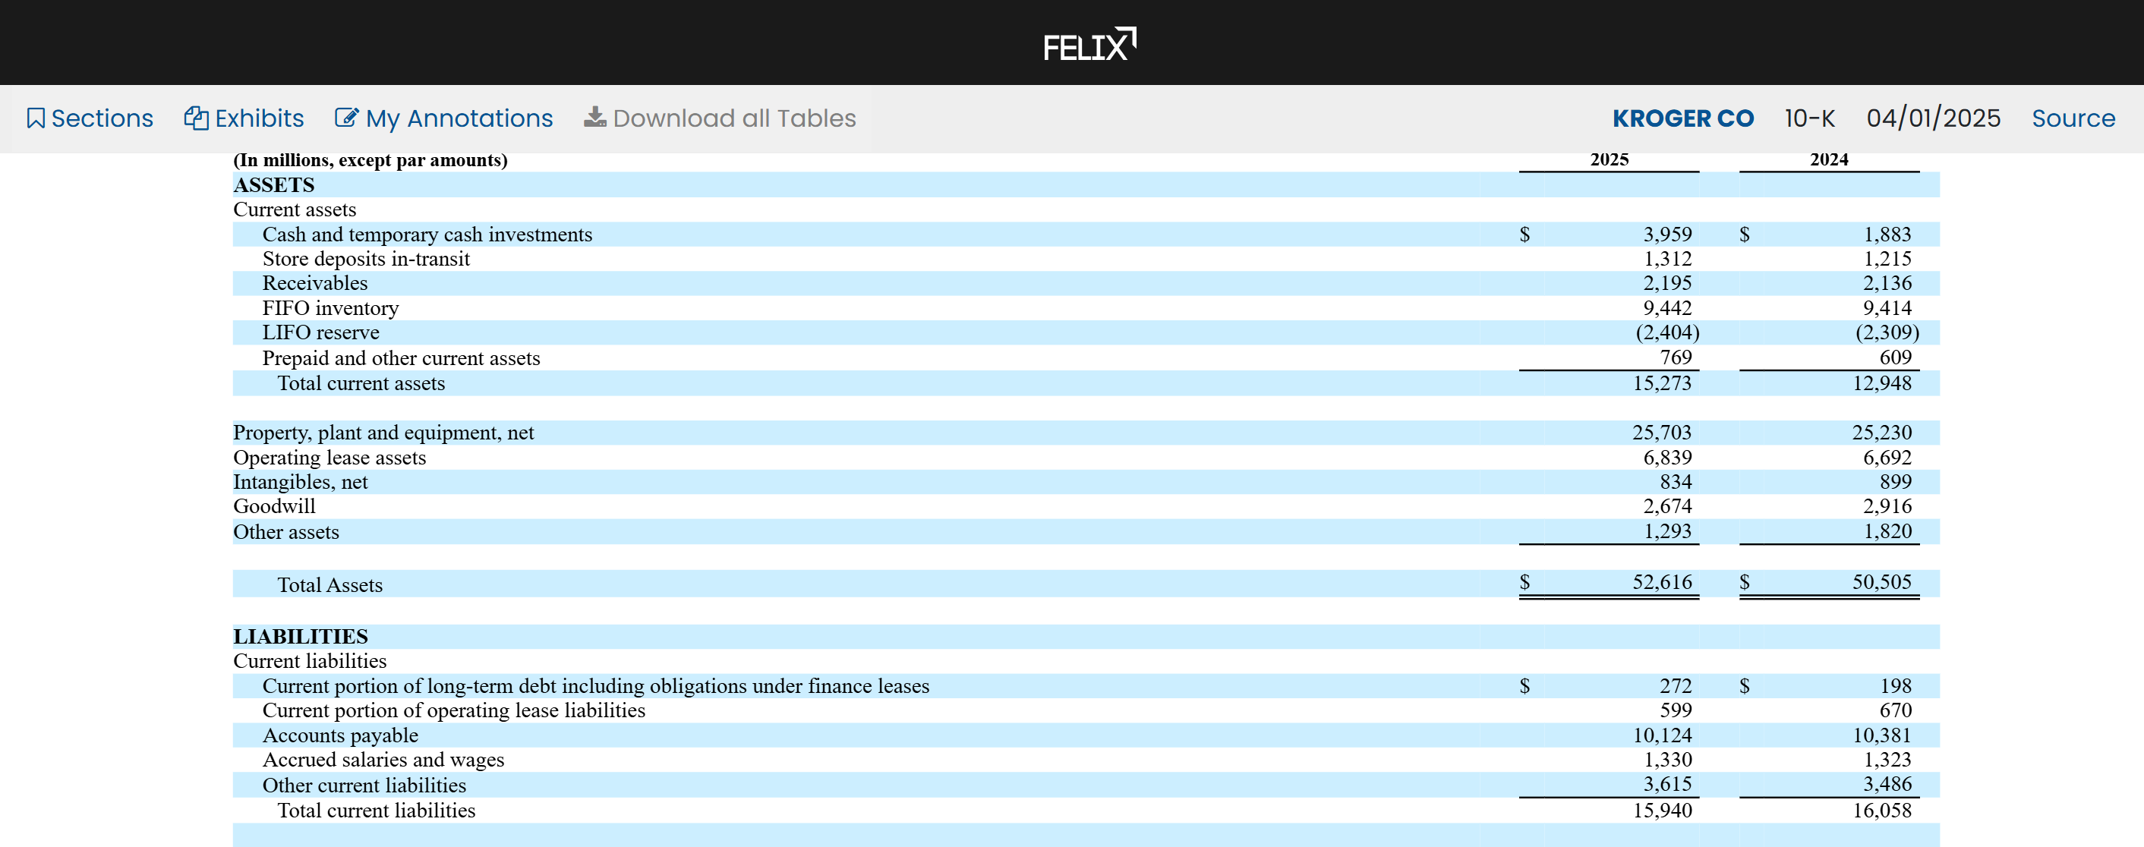Open the KROGER CO company link
Viewport: 2144px width, 847px height.
tap(1682, 118)
